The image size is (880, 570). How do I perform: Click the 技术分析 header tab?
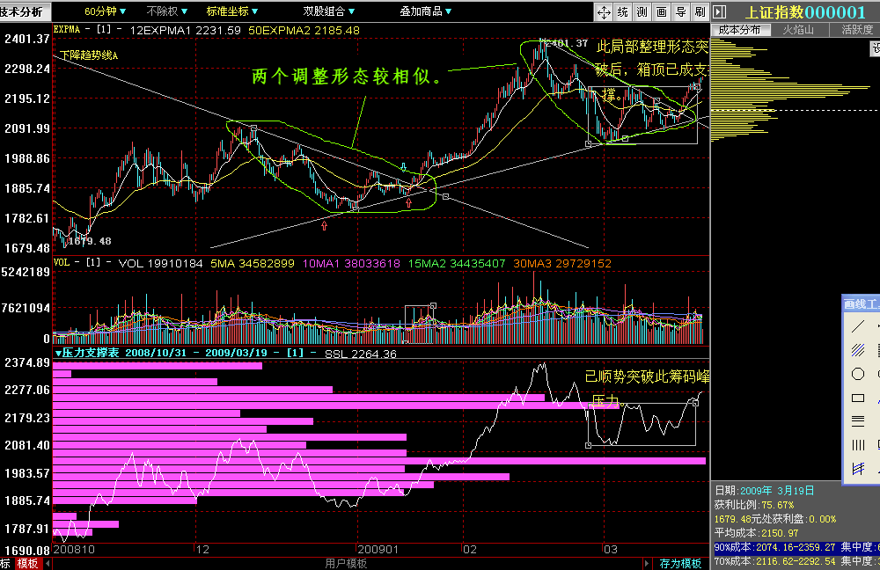(x=23, y=11)
